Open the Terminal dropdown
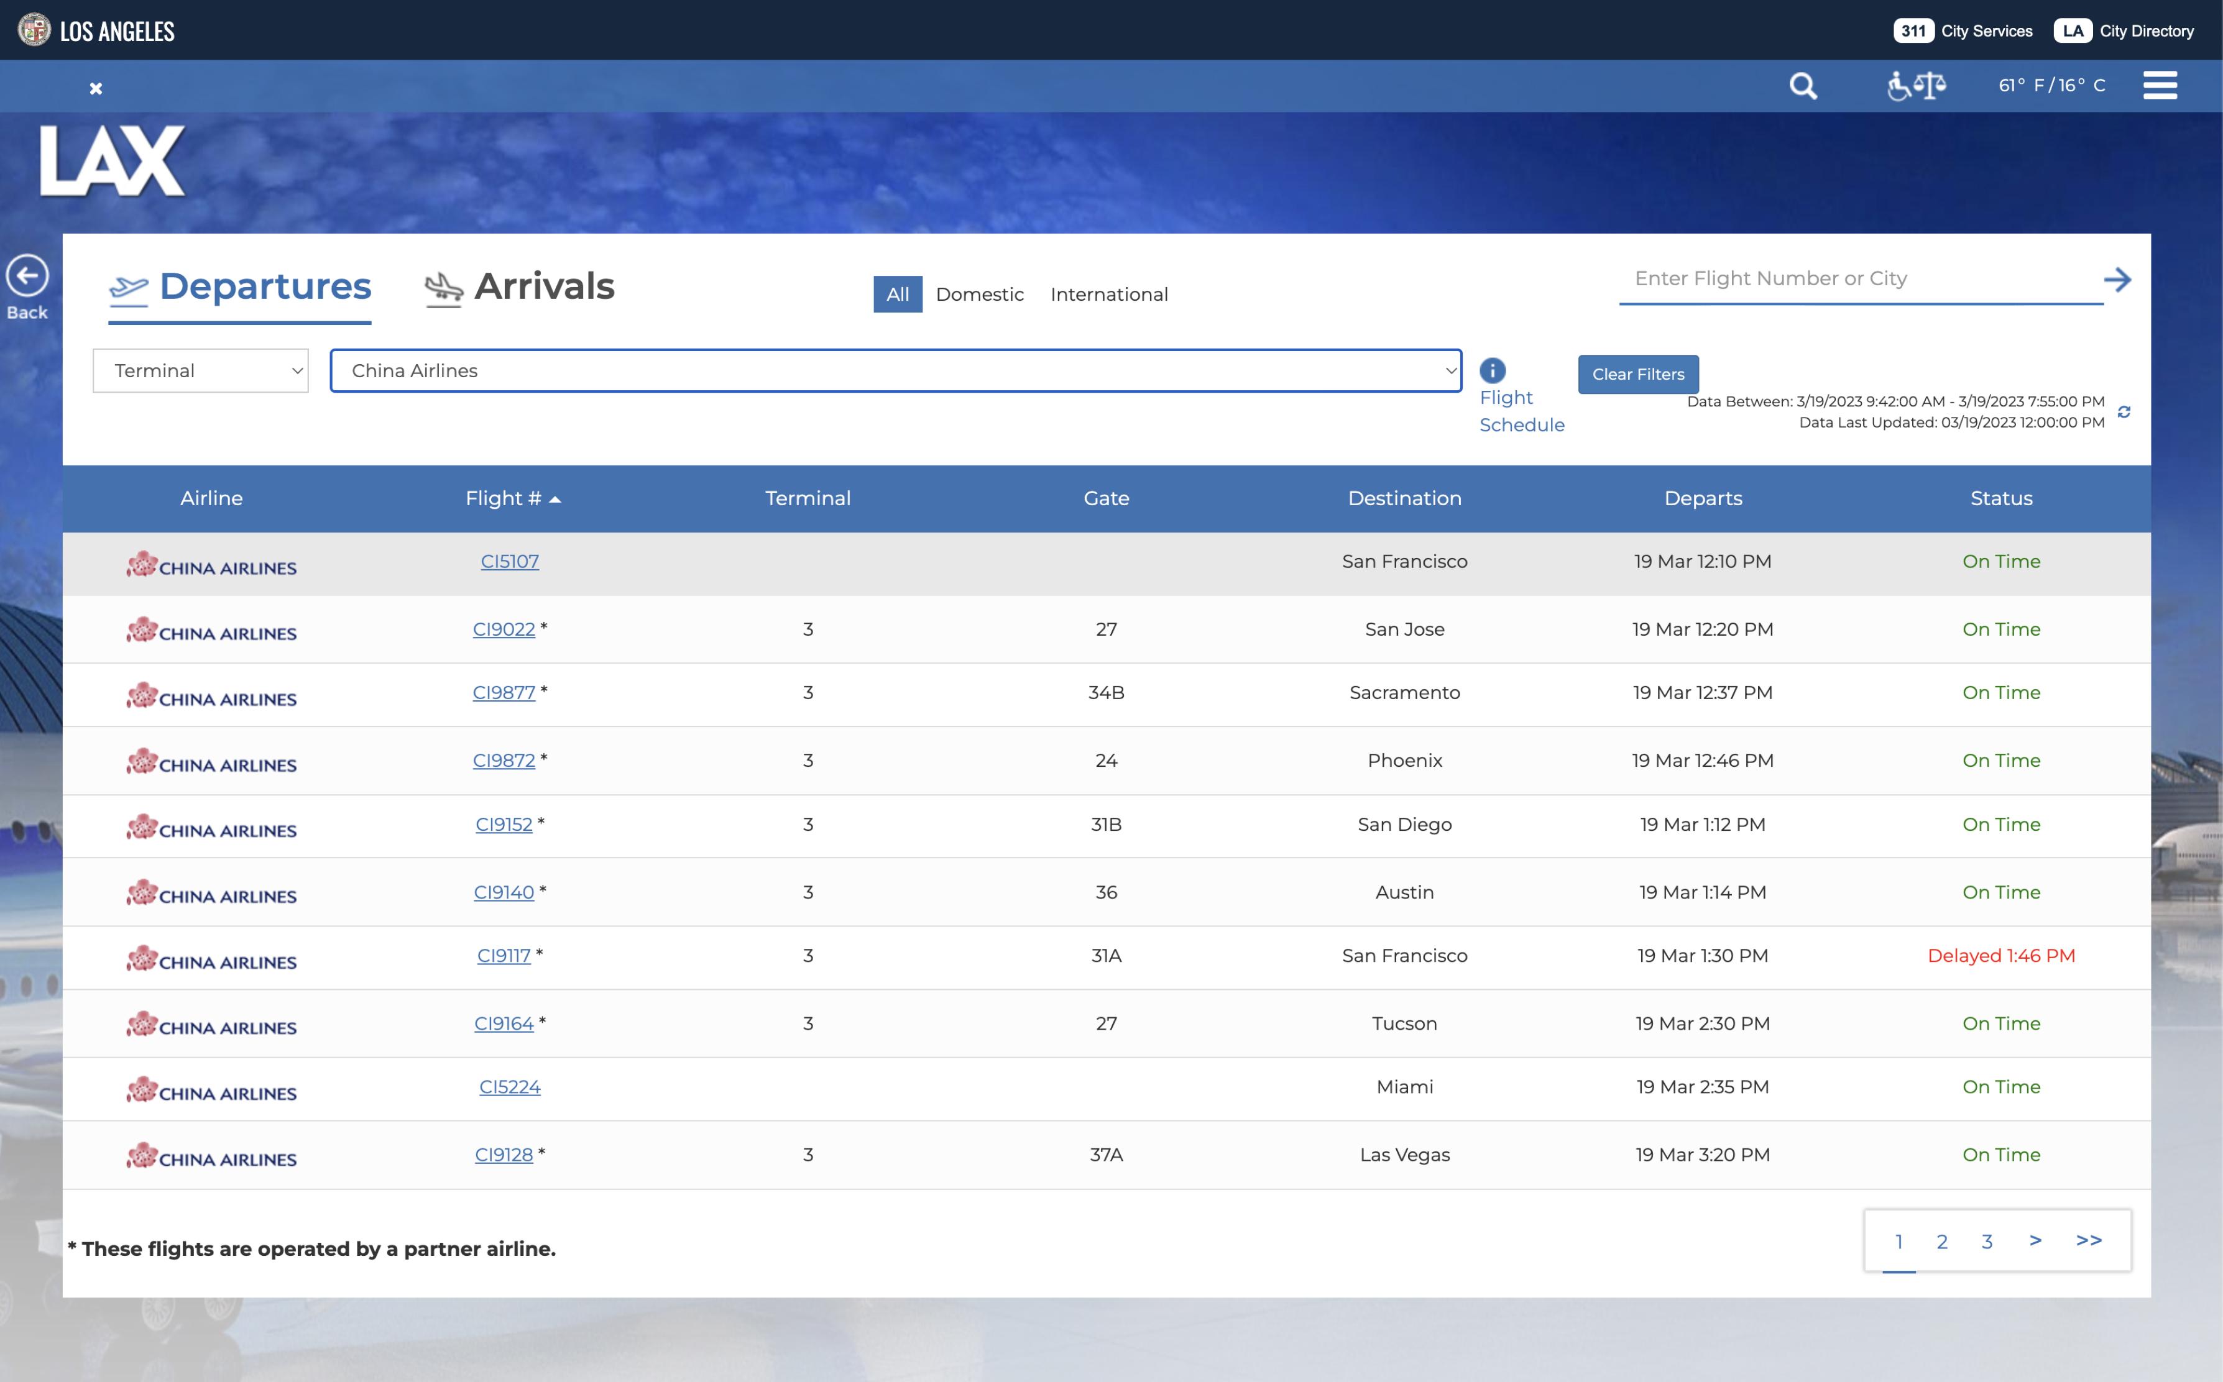Image resolution: width=2223 pixels, height=1382 pixels. (x=200, y=371)
